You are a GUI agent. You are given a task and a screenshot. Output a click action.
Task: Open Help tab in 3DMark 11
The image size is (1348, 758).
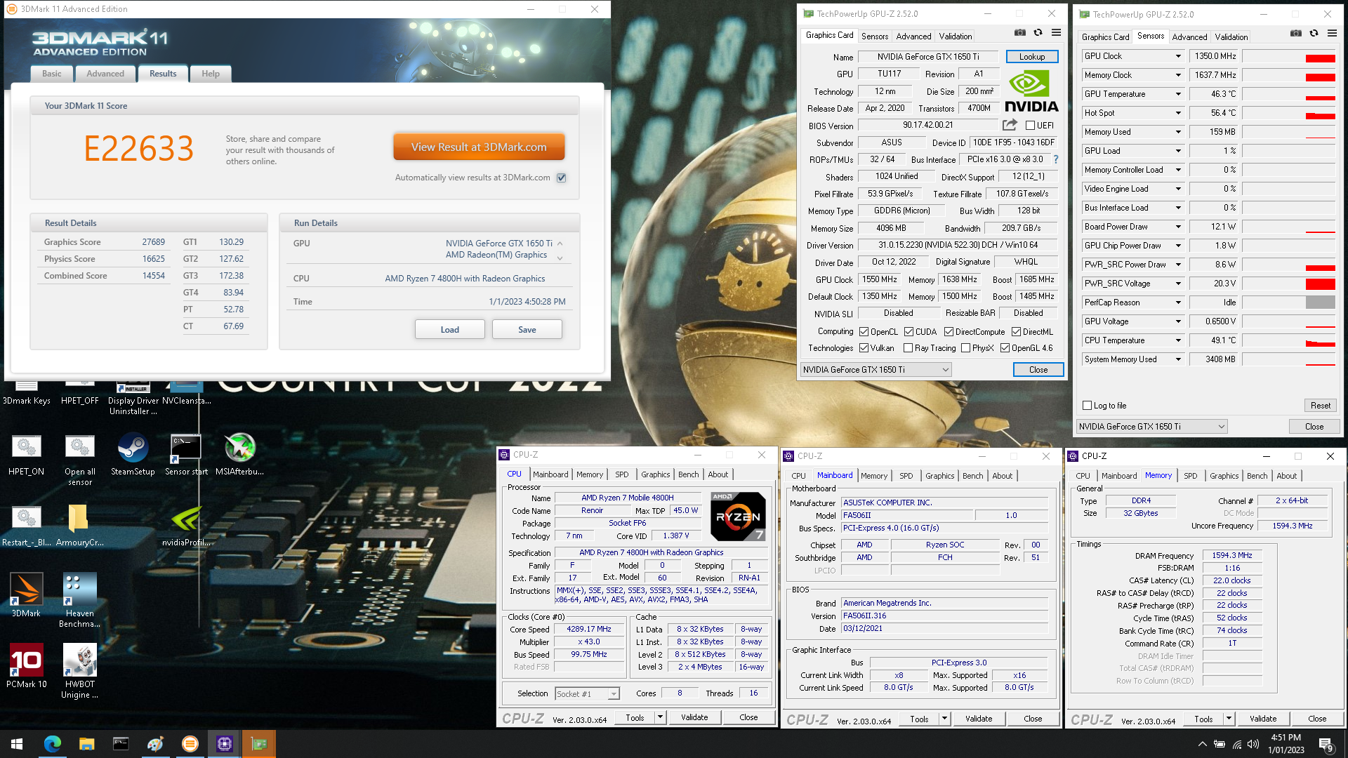tap(211, 74)
